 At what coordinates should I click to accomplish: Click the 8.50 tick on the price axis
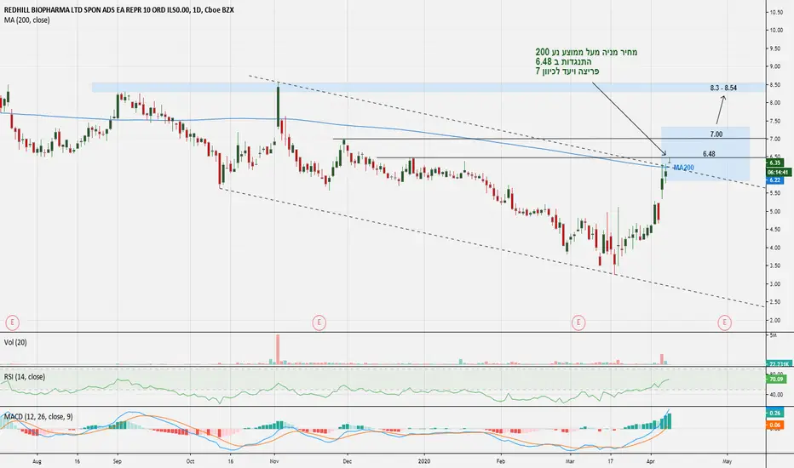(x=775, y=84)
